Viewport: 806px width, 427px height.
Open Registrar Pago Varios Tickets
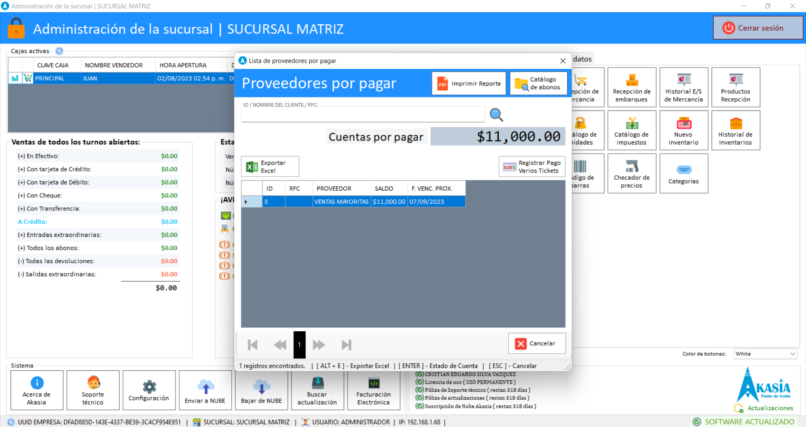coord(532,167)
